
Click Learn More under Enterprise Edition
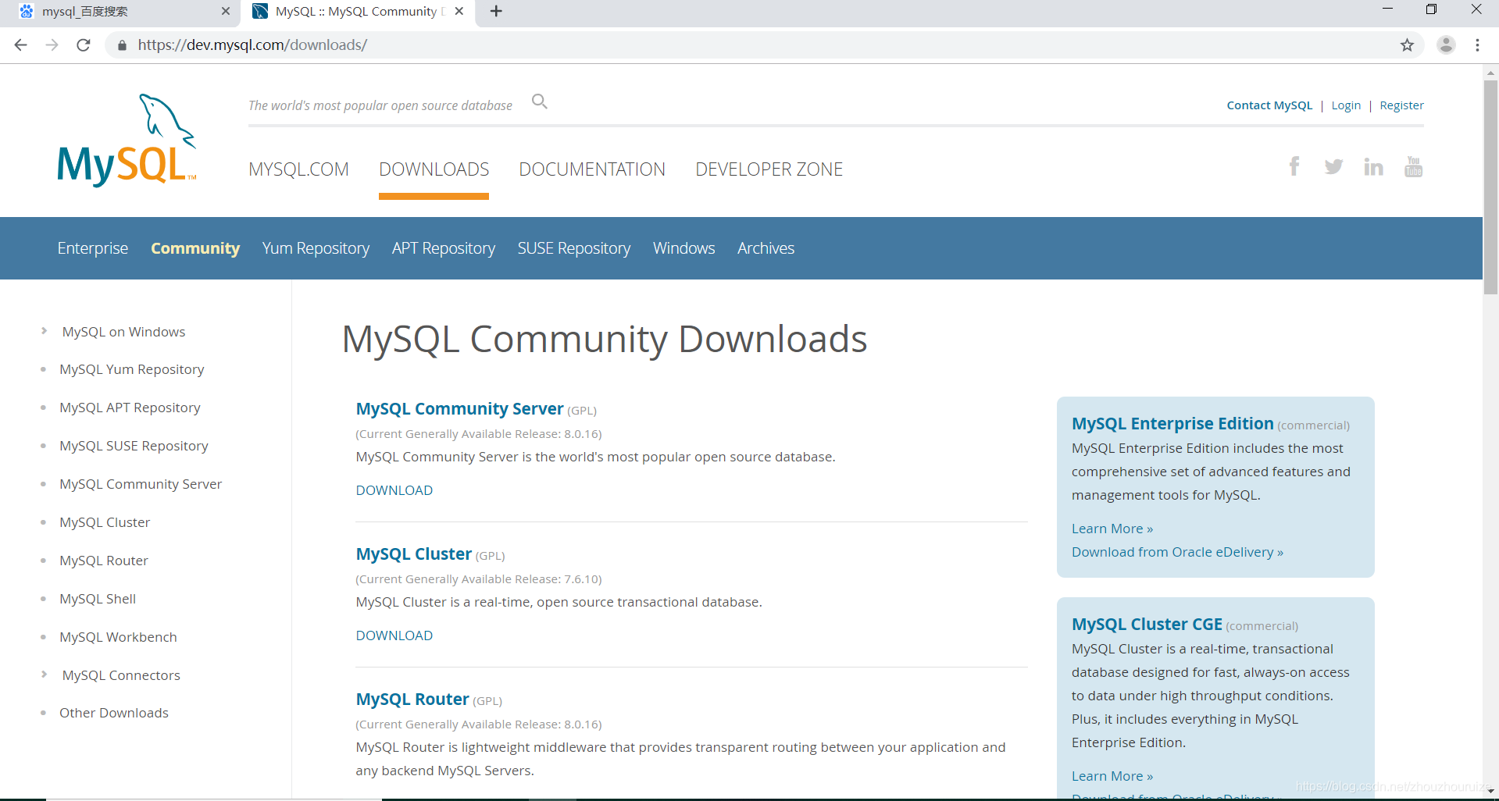tap(1112, 529)
